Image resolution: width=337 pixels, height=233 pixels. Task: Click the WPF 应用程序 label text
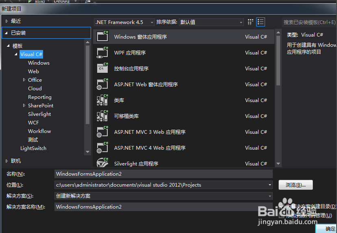point(130,53)
